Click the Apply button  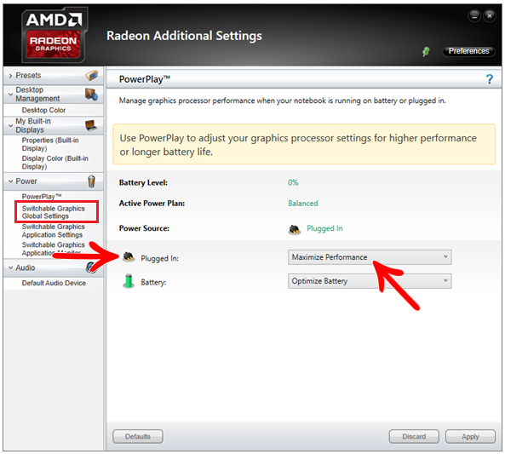point(470,436)
